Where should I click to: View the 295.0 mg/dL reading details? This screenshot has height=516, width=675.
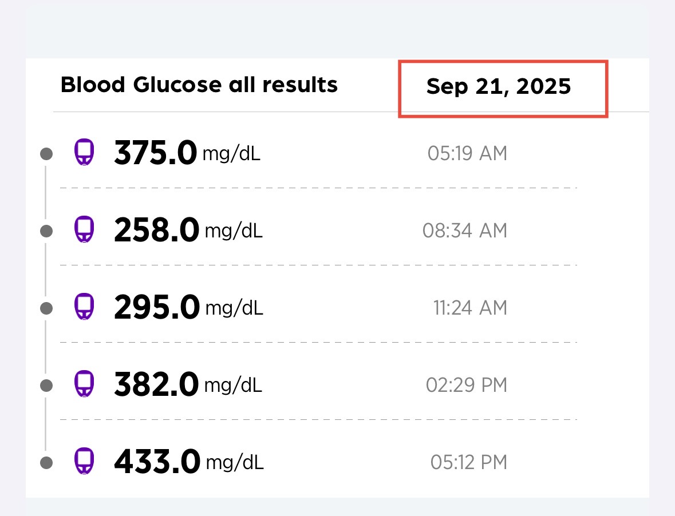click(x=188, y=308)
